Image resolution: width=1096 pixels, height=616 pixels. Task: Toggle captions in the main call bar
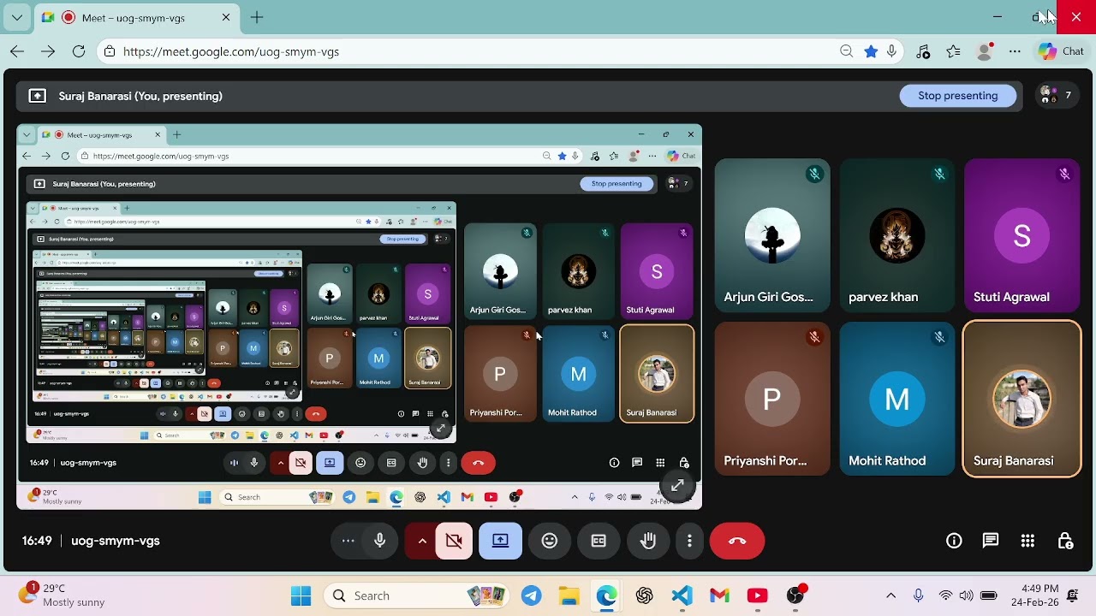[599, 541]
